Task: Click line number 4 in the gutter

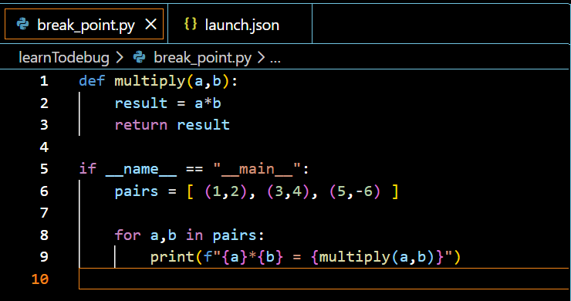Action: (x=44, y=147)
